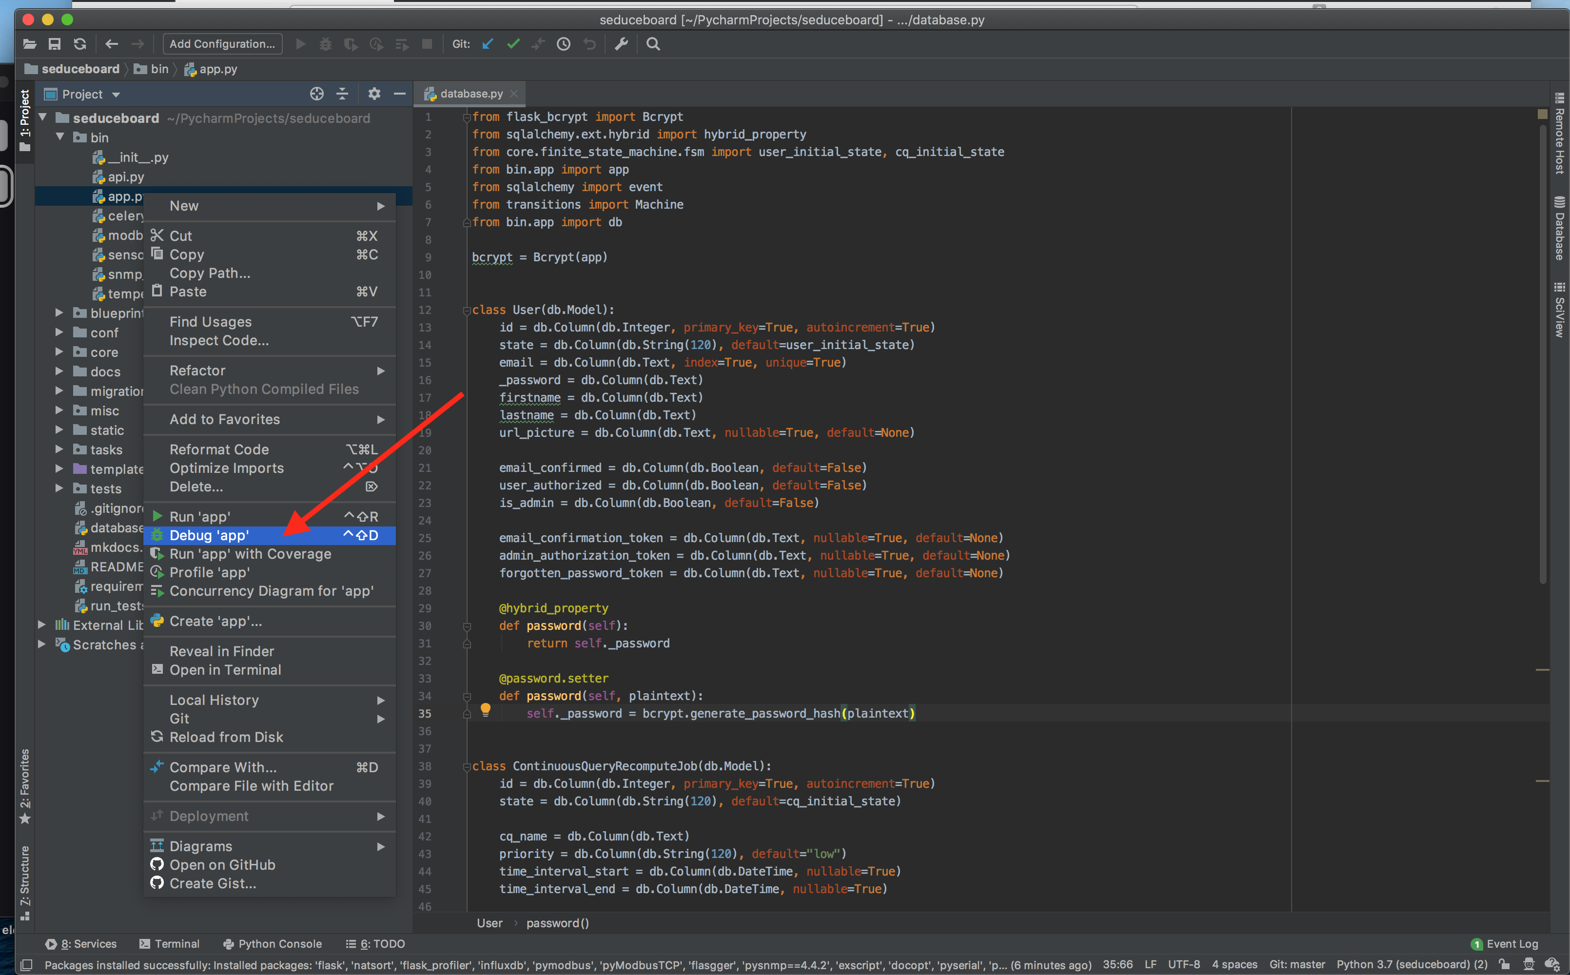Click the Search Everywhere magnifier icon
This screenshot has height=975, width=1570.
pyautogui.click(x=653, y=44)
